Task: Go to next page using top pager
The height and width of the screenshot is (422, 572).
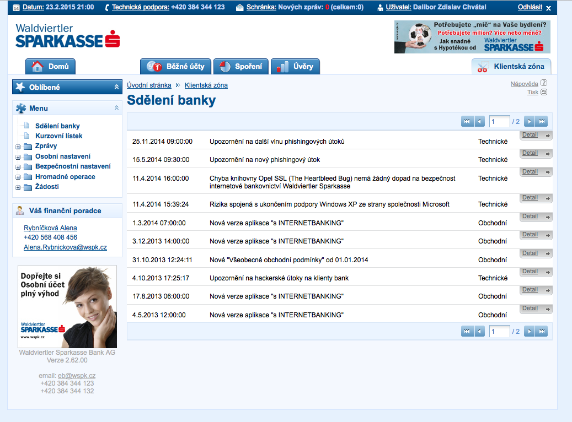Action: click(529, 121)
